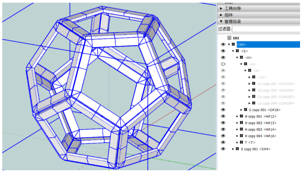Click the model icon next to 101
Image resolution: width=305 pixels, height=177 pixels.
(x=229, y=38)
